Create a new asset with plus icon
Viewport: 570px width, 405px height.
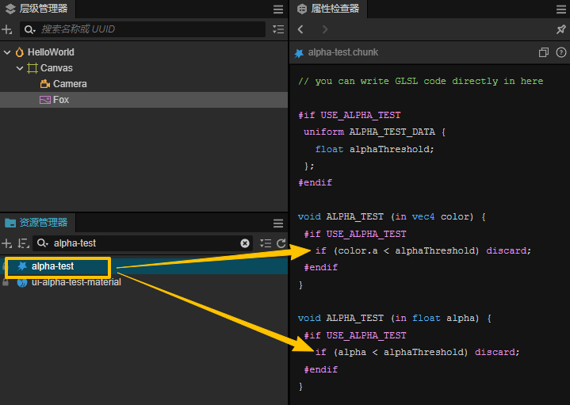[x=7, y=243]
